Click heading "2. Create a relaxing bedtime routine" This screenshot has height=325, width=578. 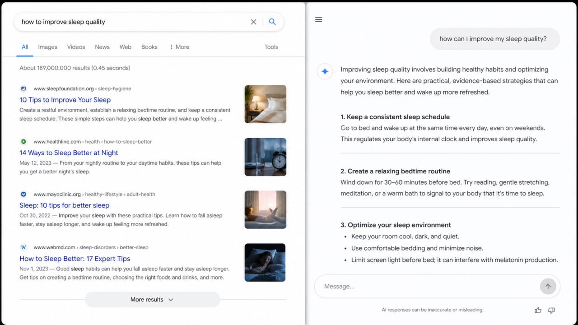[x=395, y=171]
